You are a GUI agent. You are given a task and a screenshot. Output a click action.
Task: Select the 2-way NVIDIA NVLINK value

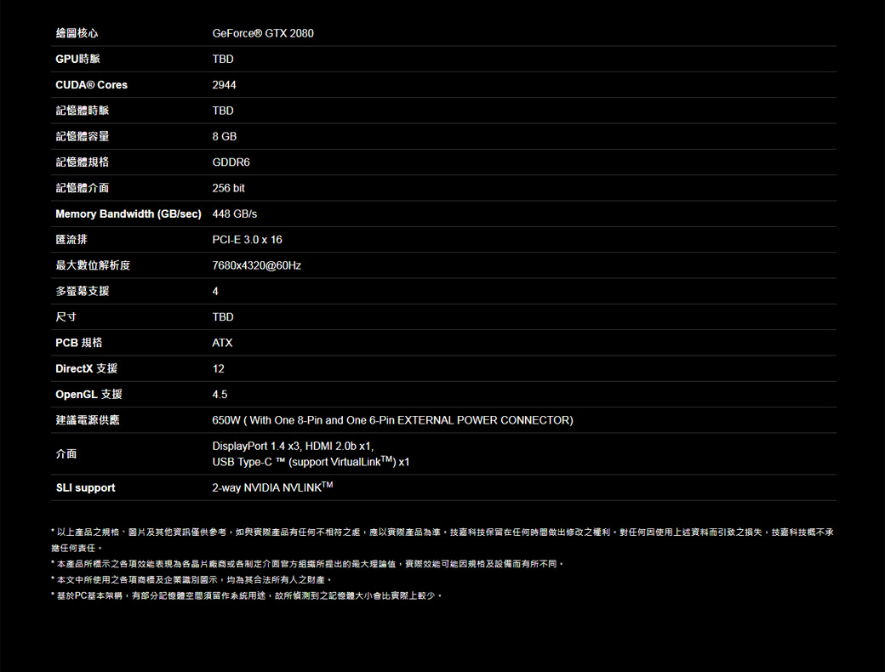pyautogui.click(x=271, y=487)
